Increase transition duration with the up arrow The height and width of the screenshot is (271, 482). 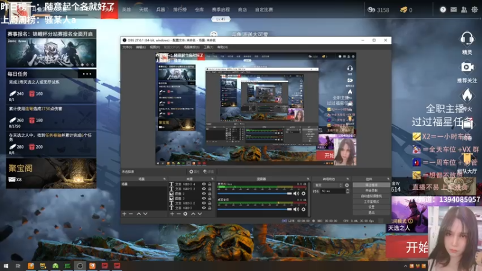(348, 190)
